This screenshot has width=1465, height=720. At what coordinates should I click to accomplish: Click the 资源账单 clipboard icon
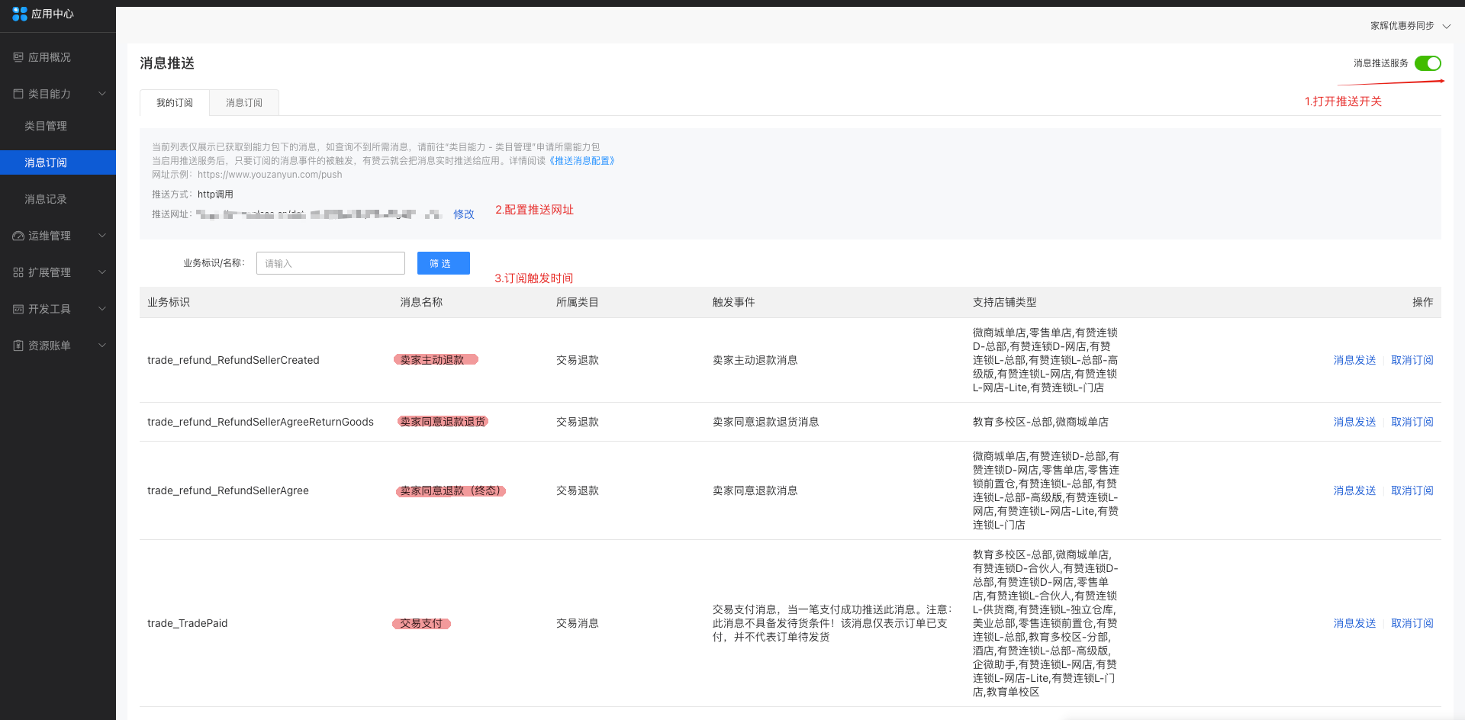[x=18, y=346]
